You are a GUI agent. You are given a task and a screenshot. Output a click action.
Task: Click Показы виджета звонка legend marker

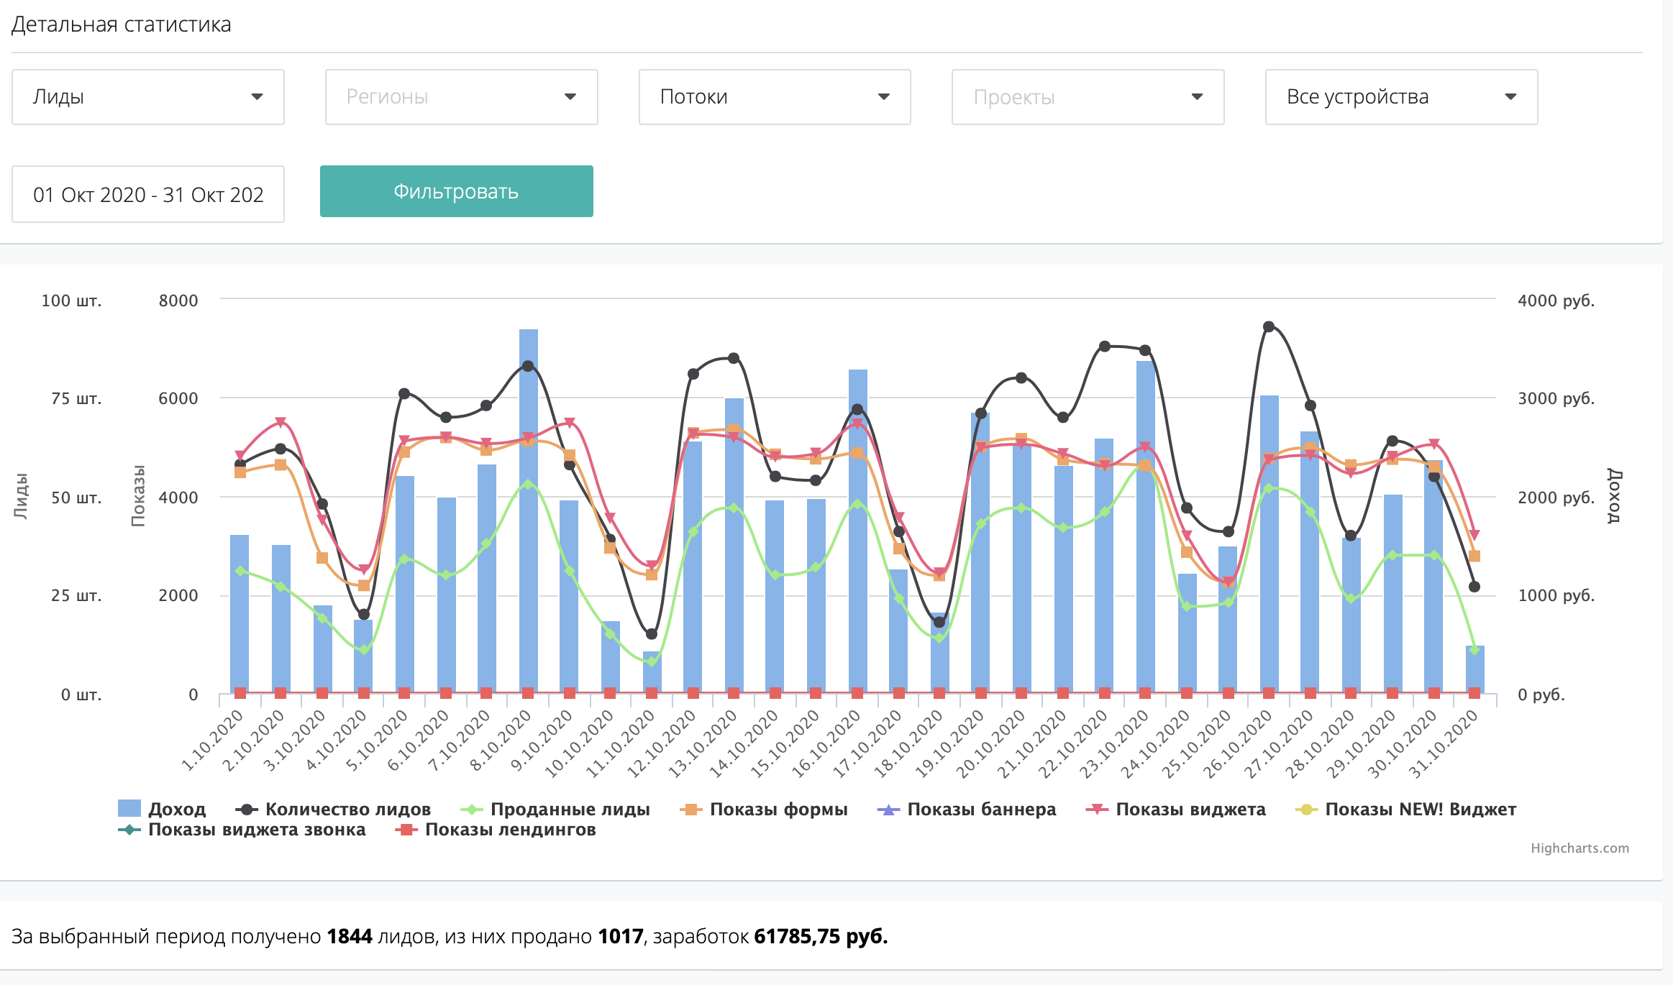(x=129, y=830)
